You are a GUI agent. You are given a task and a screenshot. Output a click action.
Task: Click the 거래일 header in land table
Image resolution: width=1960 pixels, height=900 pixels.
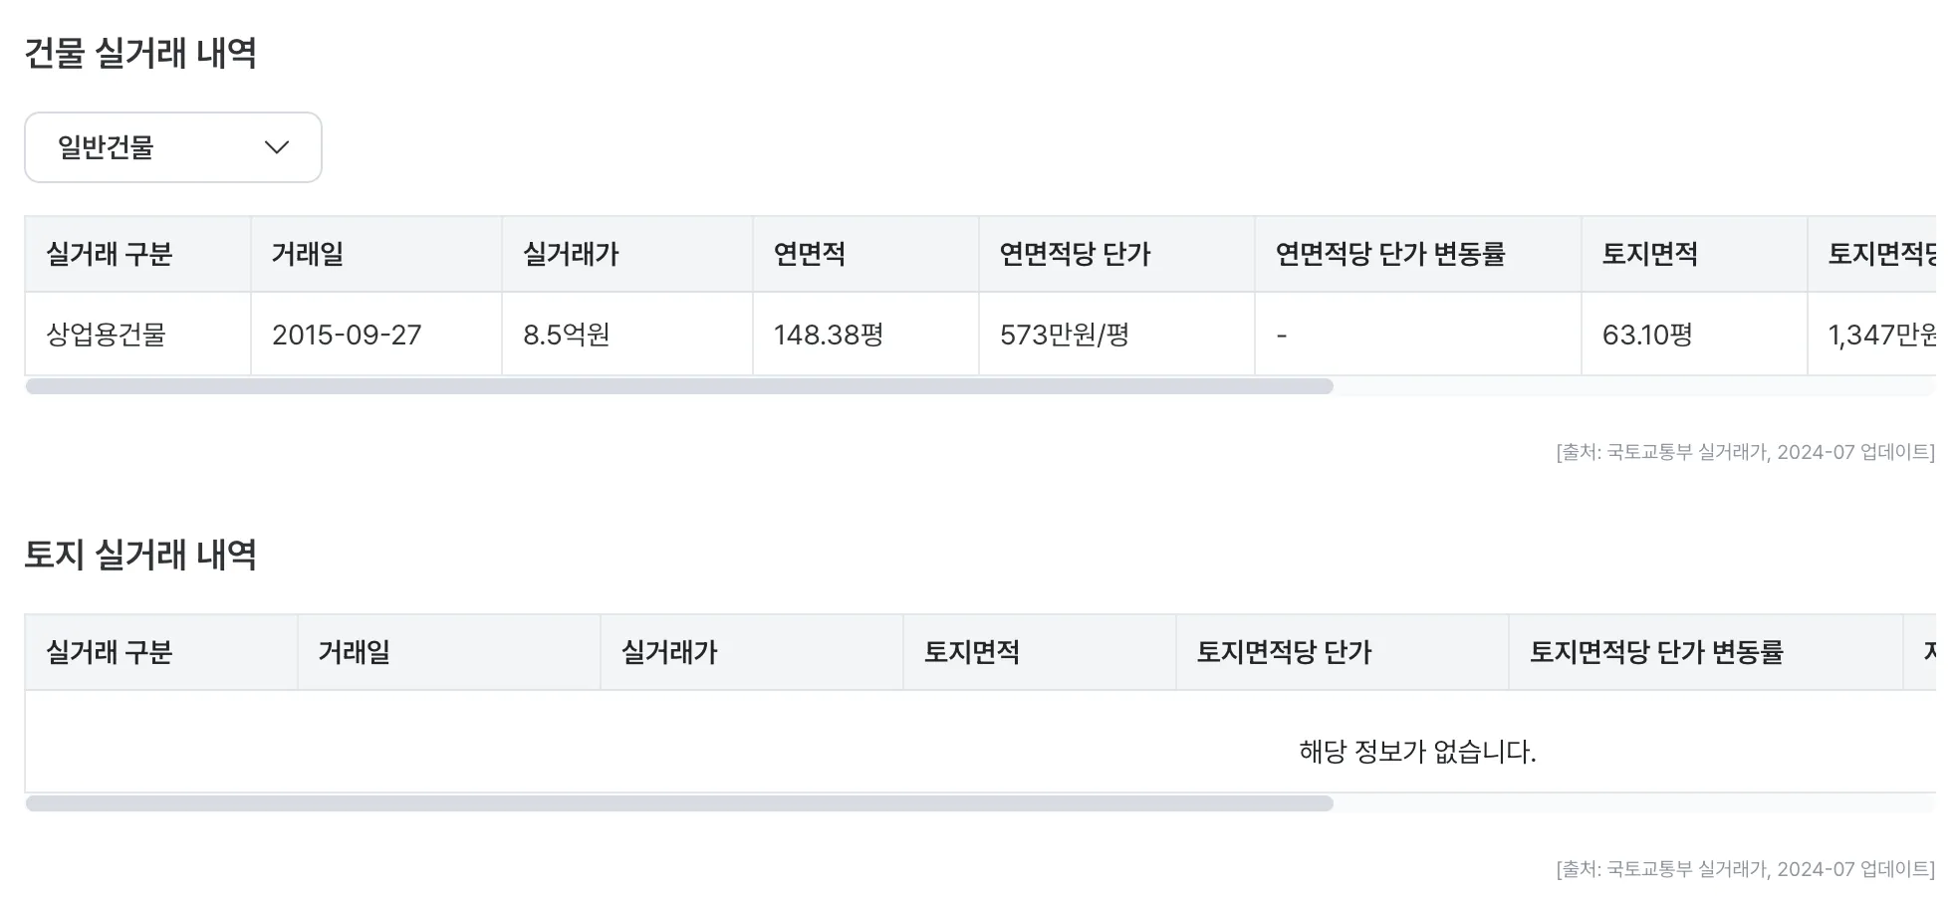(354, 652)
